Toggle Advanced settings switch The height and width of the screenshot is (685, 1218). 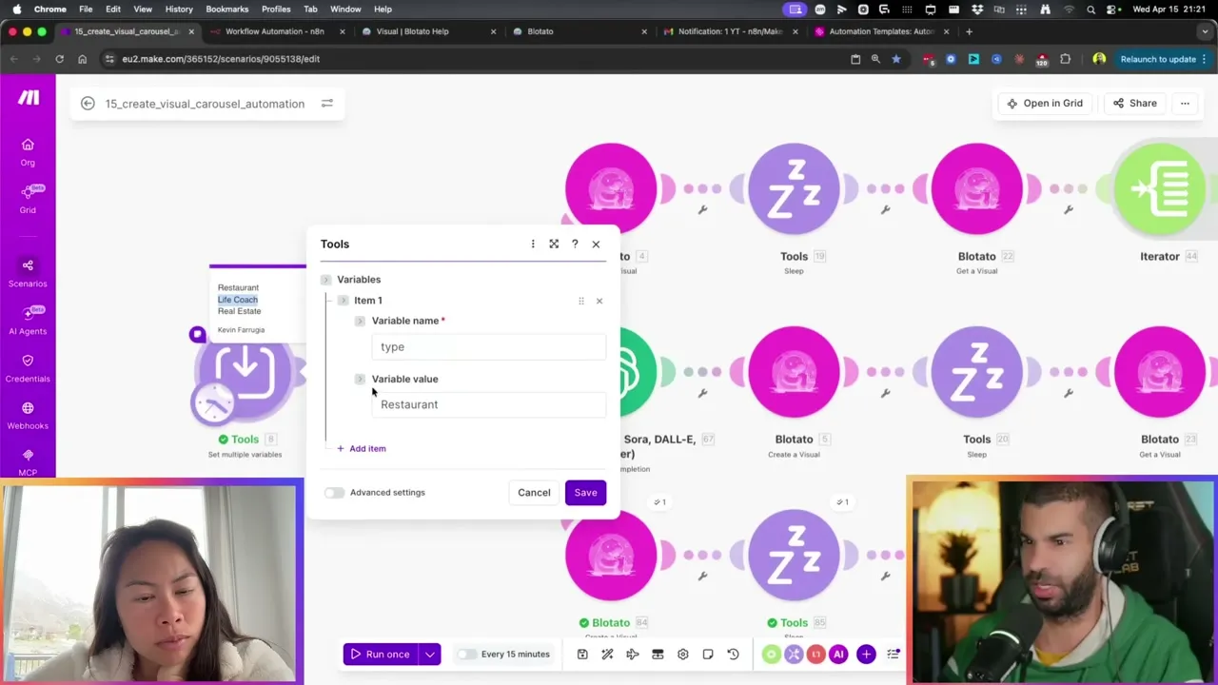click(x=334, y=493)
